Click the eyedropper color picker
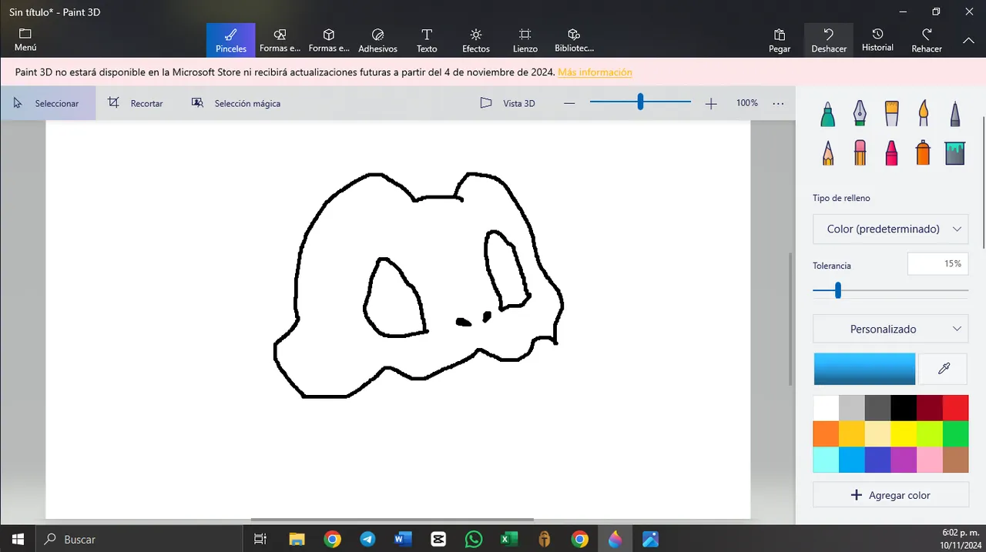The width and height of the screenshot is (986, 552). [944, 369]
